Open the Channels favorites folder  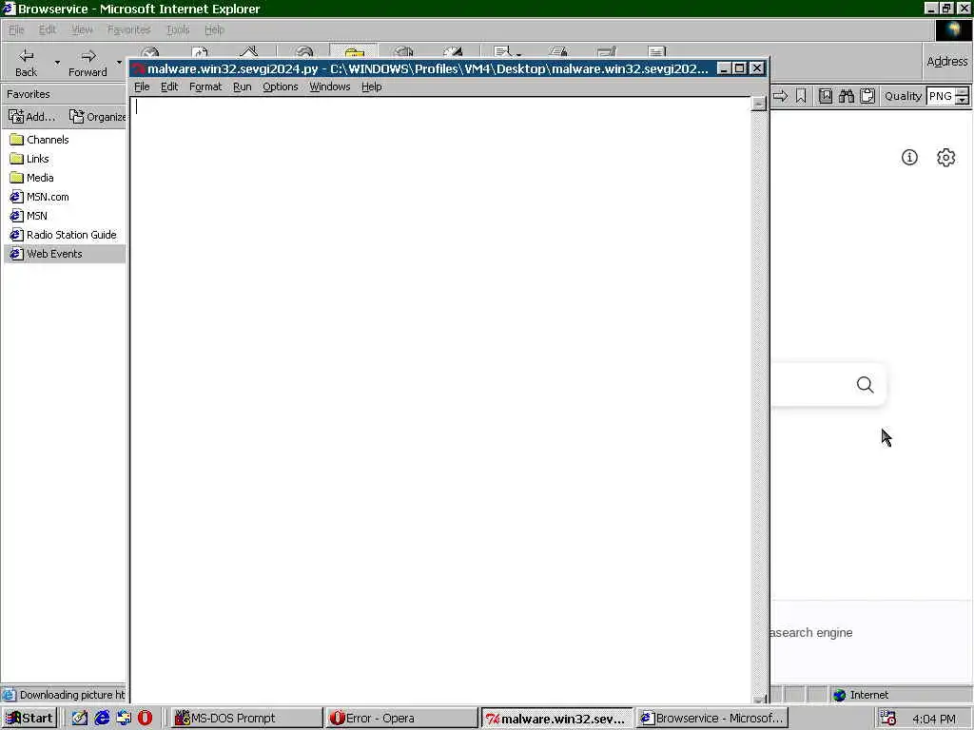(40, 140)
